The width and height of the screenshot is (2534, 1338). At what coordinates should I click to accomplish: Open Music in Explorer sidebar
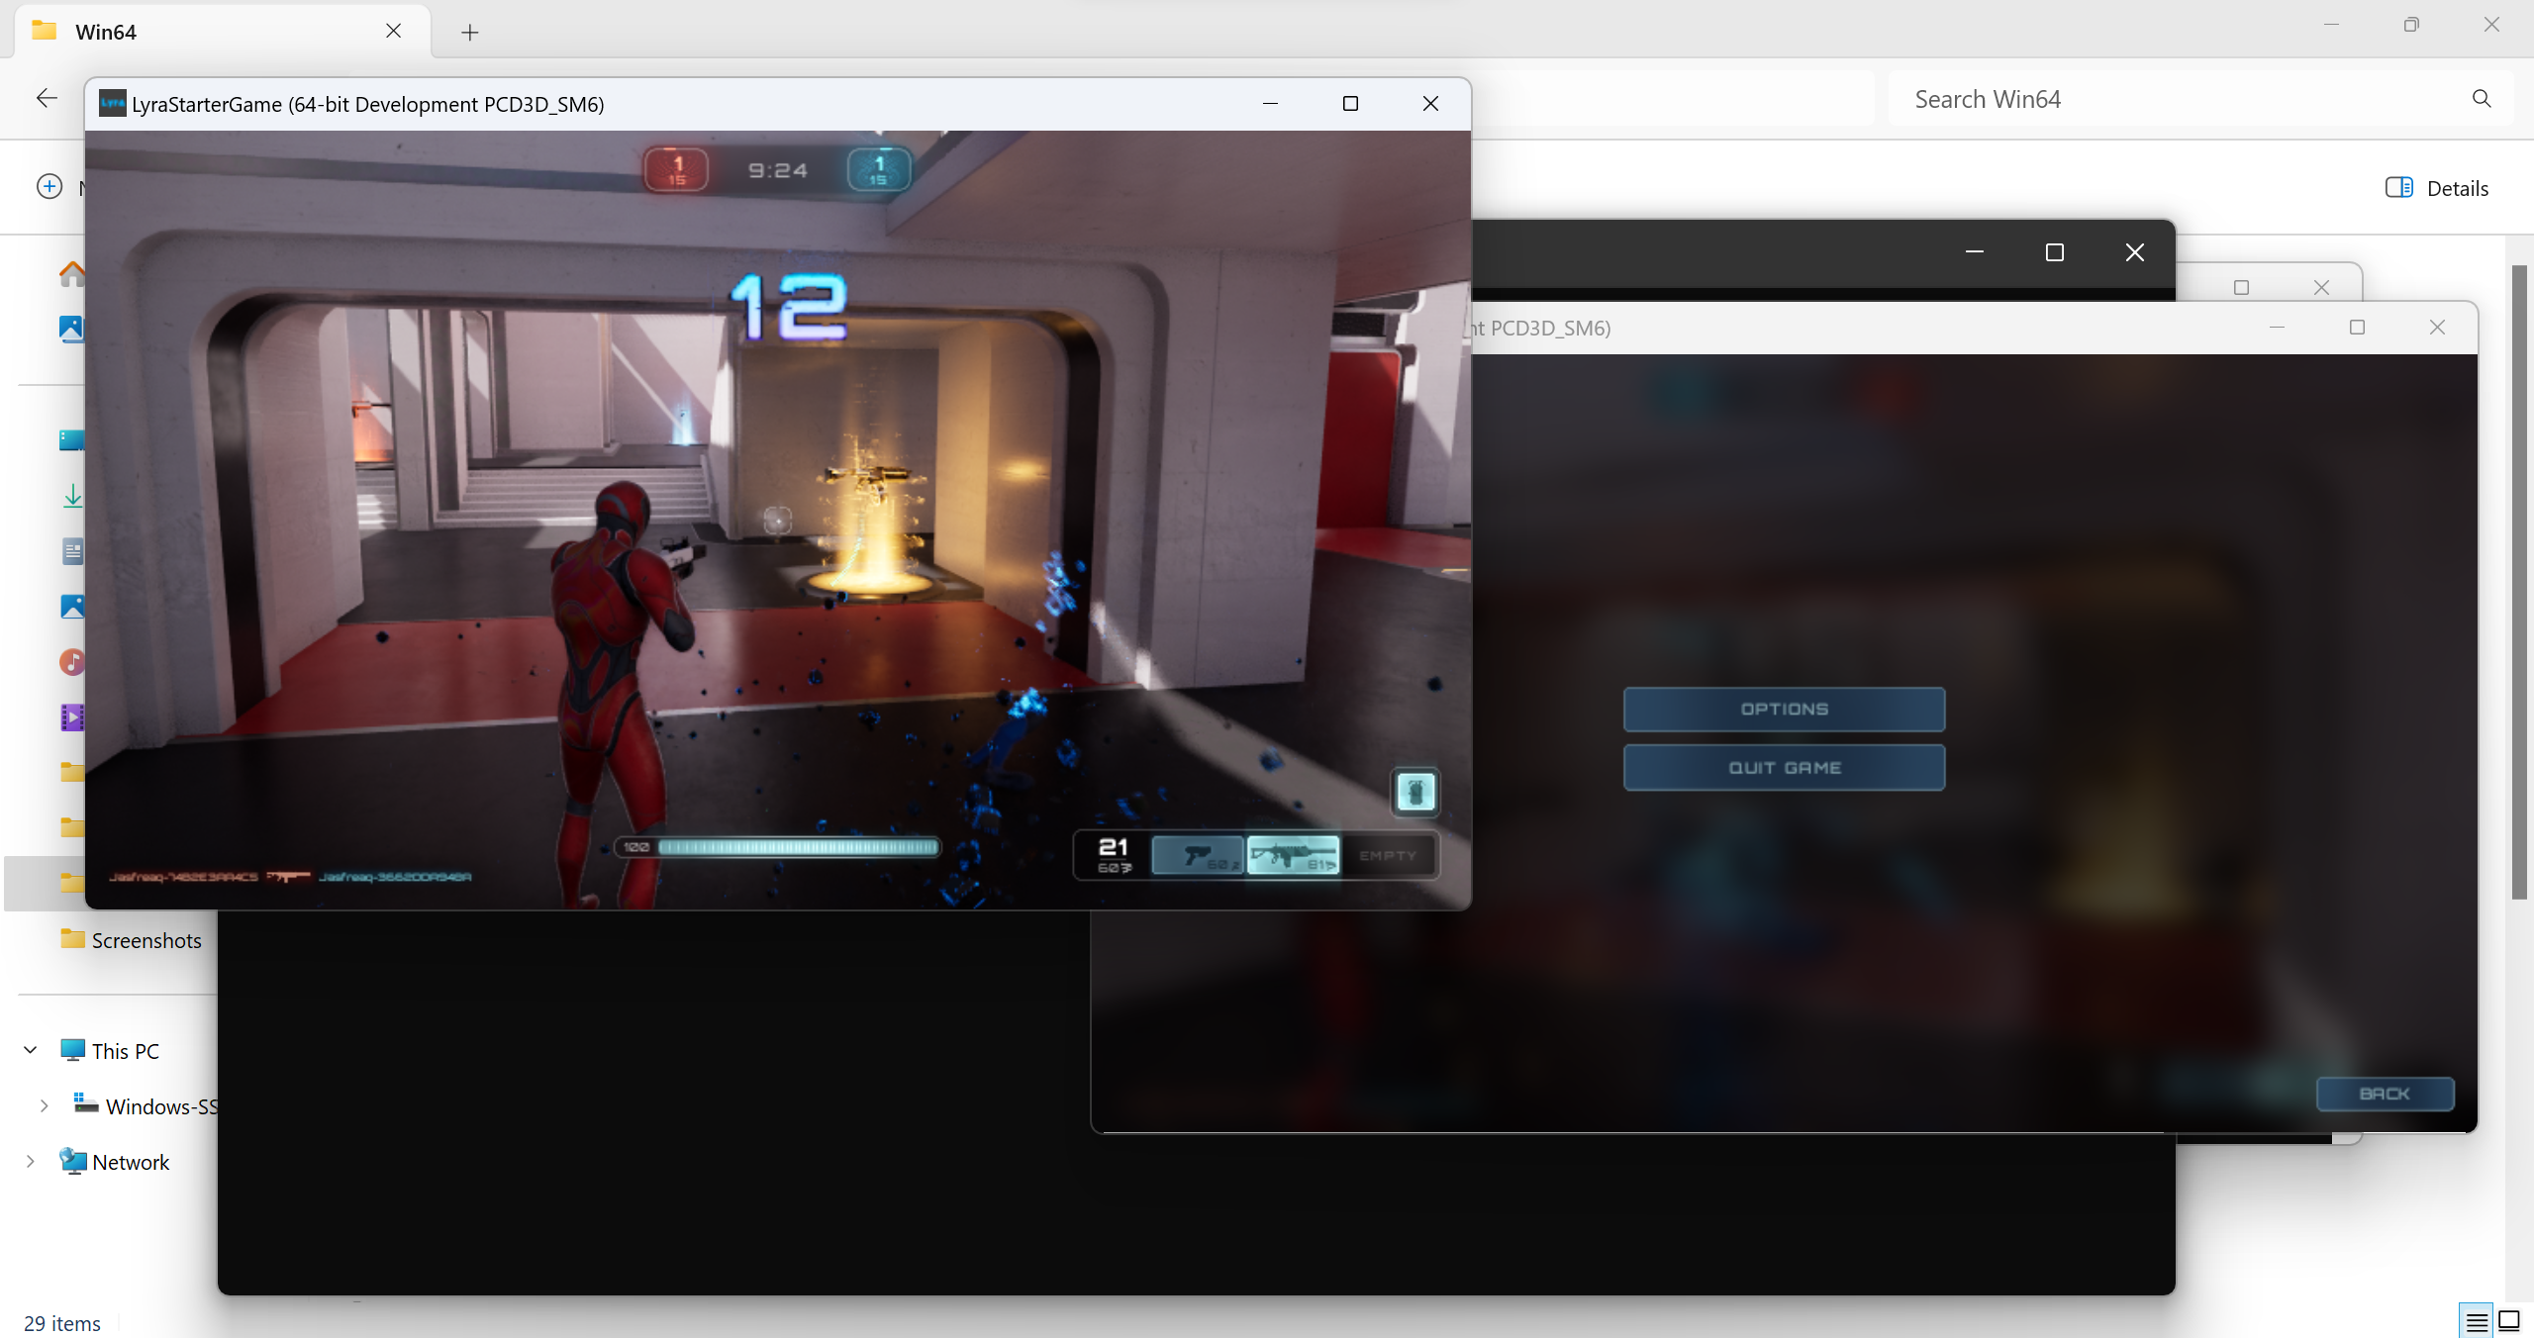coord(72,662)
